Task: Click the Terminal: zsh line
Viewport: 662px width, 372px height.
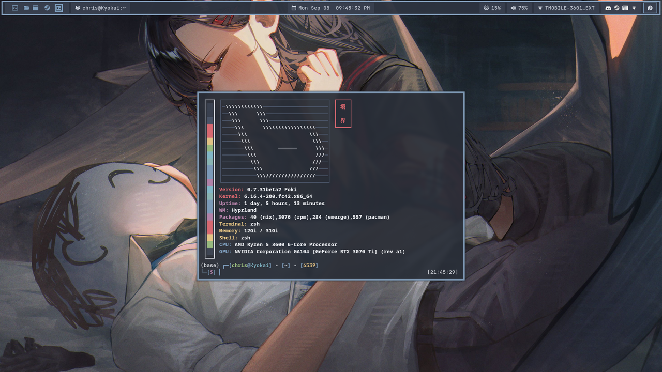Action: 239,224
